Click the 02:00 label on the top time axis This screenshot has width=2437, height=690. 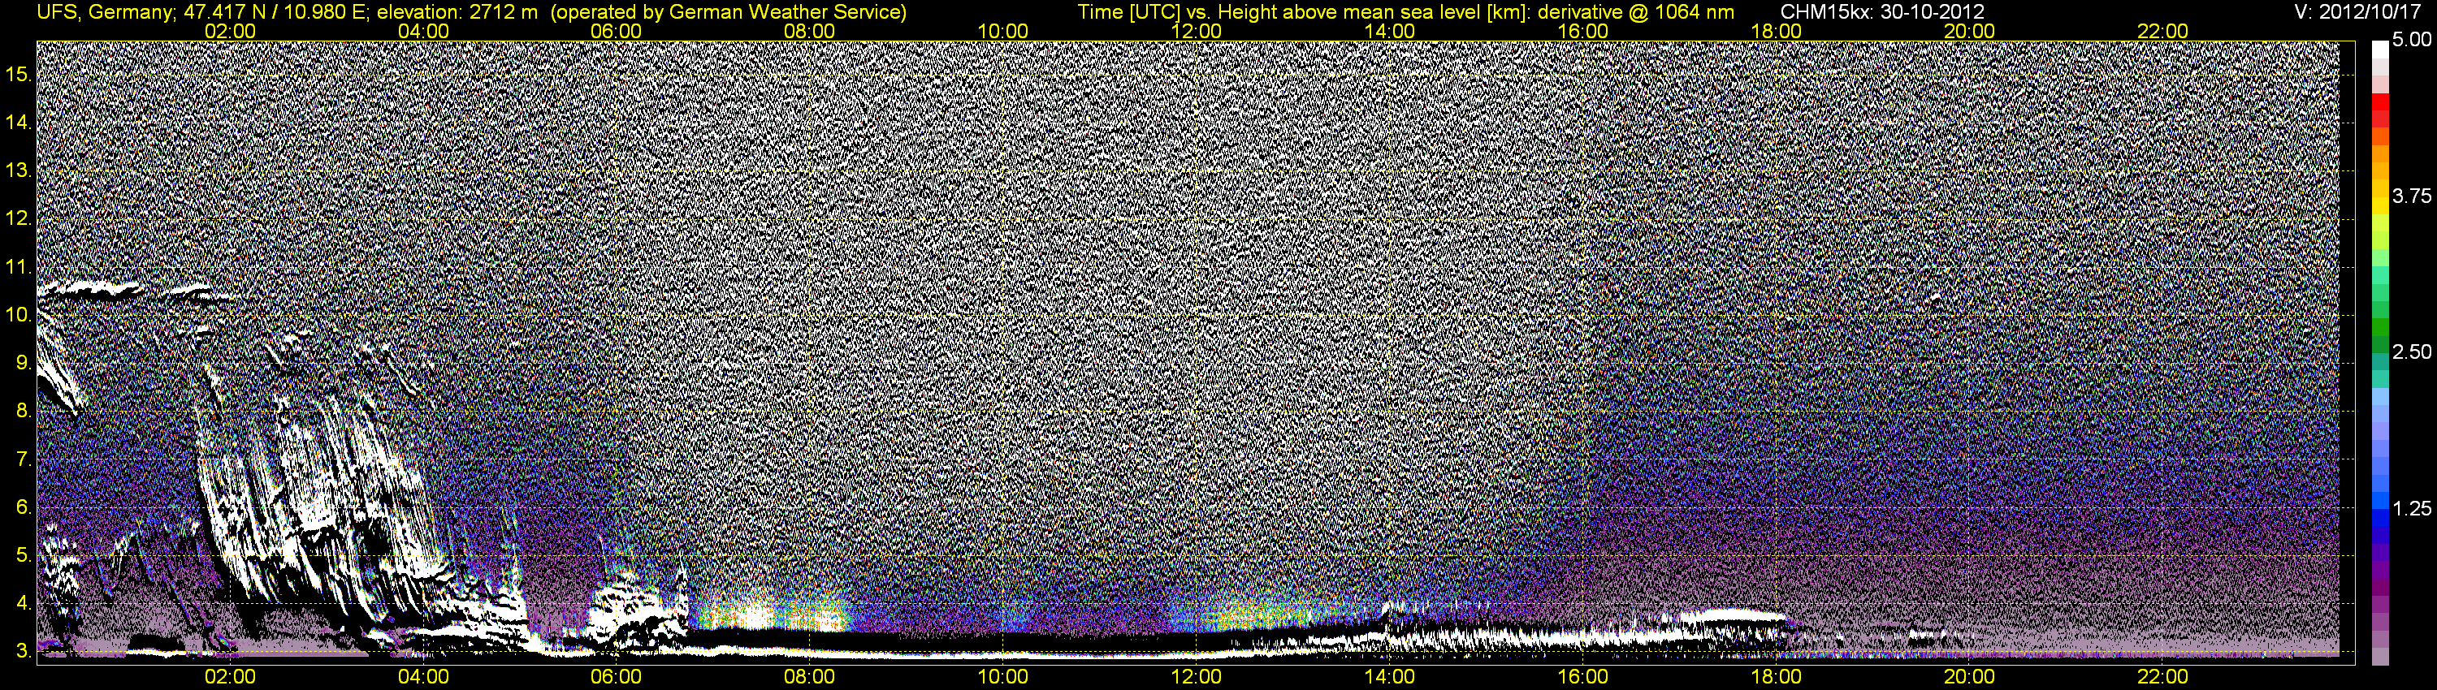(x=230, y=31)
